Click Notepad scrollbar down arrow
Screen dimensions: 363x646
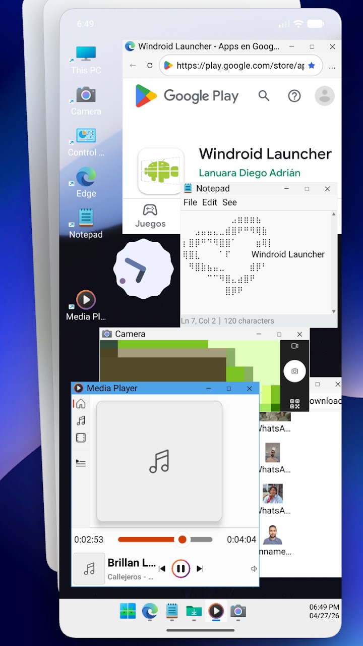pos(333,311)
